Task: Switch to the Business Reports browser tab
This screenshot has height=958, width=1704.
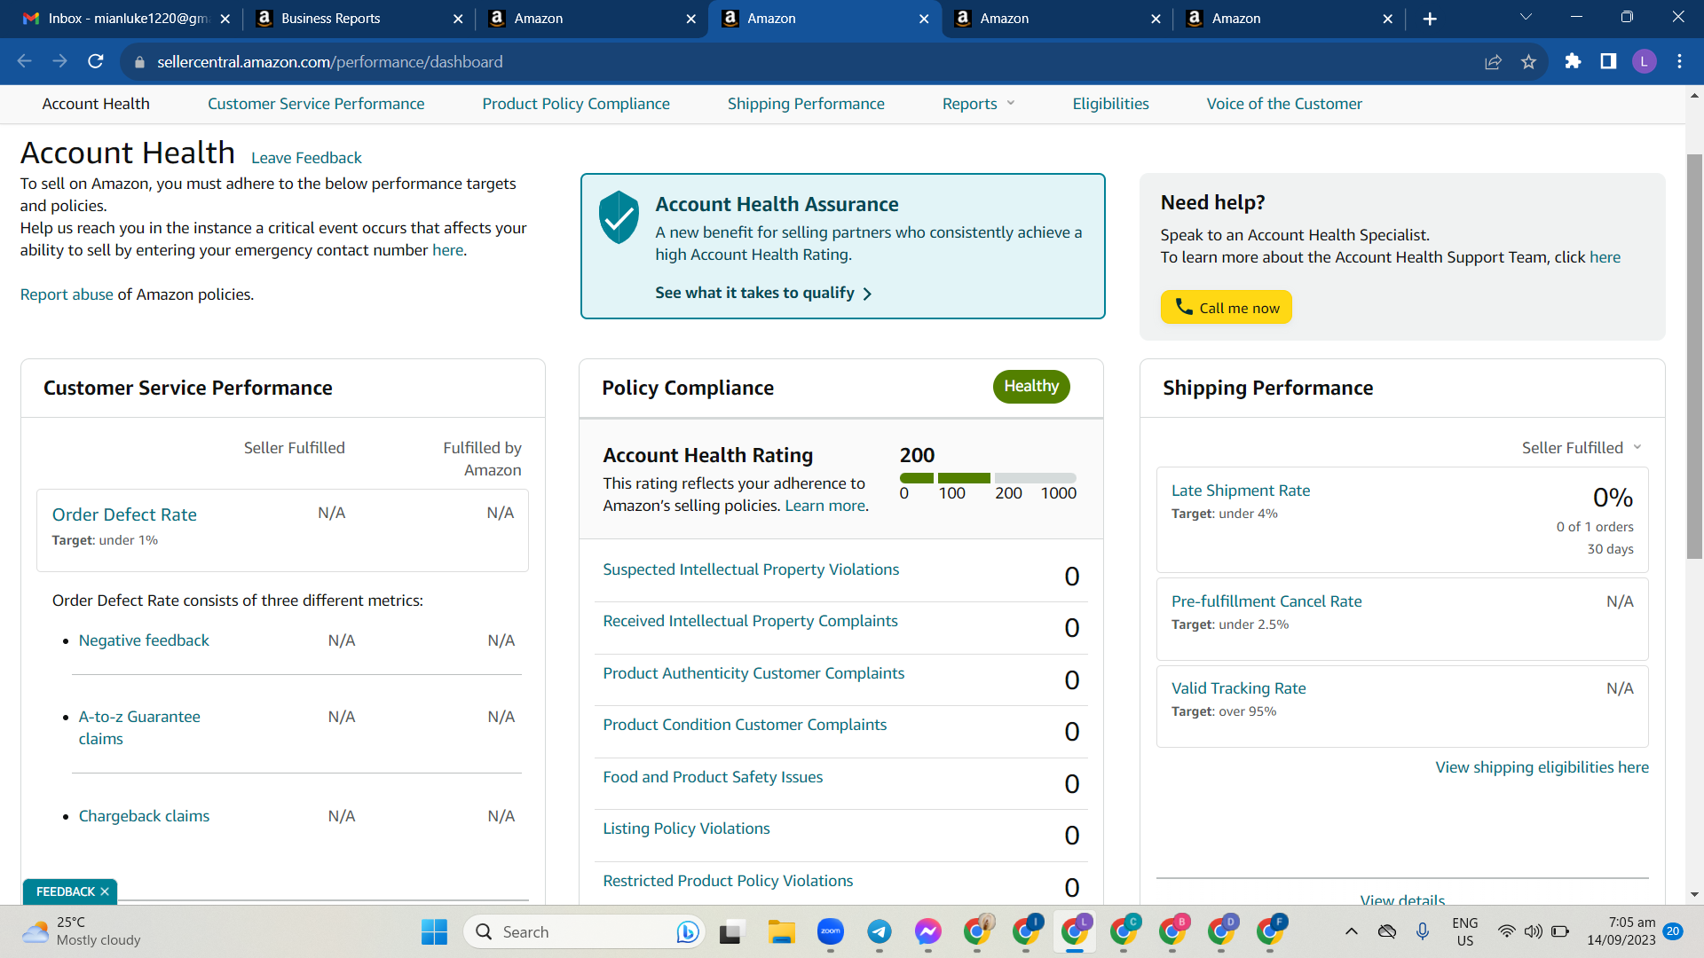Action: [359, 19]
